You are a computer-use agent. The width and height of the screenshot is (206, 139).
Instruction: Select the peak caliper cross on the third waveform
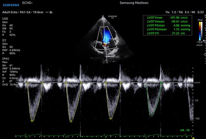111,118
